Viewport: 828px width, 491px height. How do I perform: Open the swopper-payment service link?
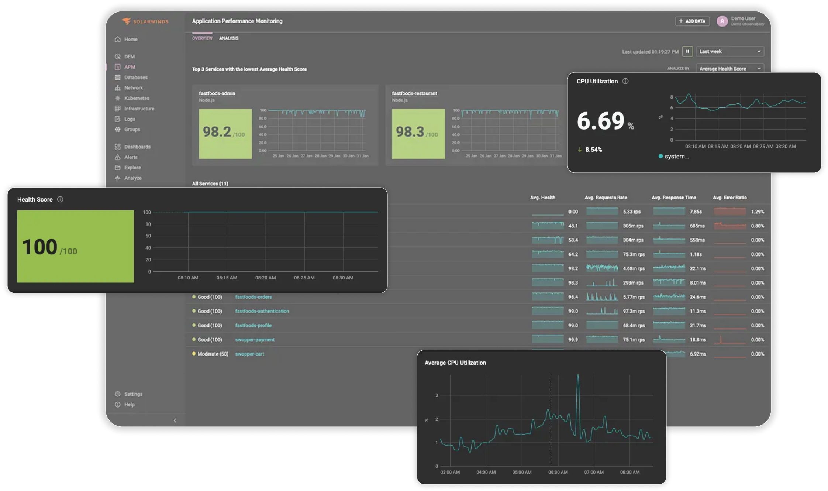pos(255,340)
